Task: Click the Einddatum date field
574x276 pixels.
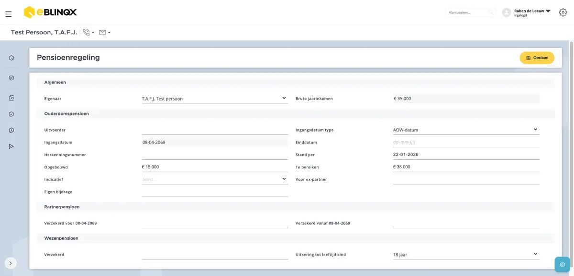Action: click(466, 142)
